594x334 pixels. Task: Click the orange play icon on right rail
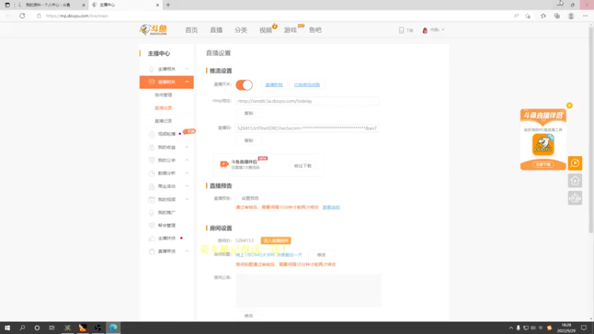pos(575,163)
